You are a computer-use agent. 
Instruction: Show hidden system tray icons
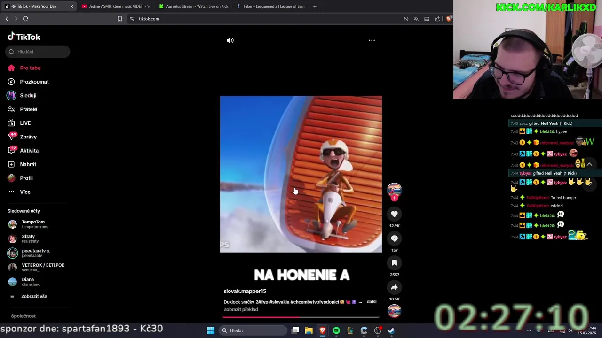[x=529, y=330]
